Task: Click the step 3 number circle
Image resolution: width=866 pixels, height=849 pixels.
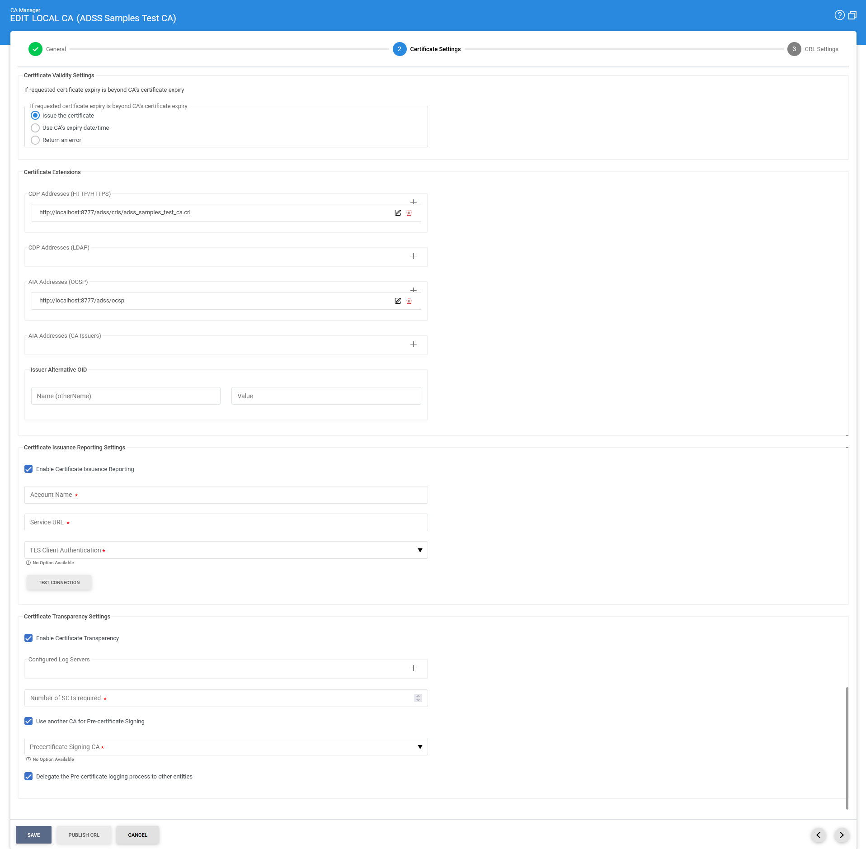Action: (x=794, y=49)
